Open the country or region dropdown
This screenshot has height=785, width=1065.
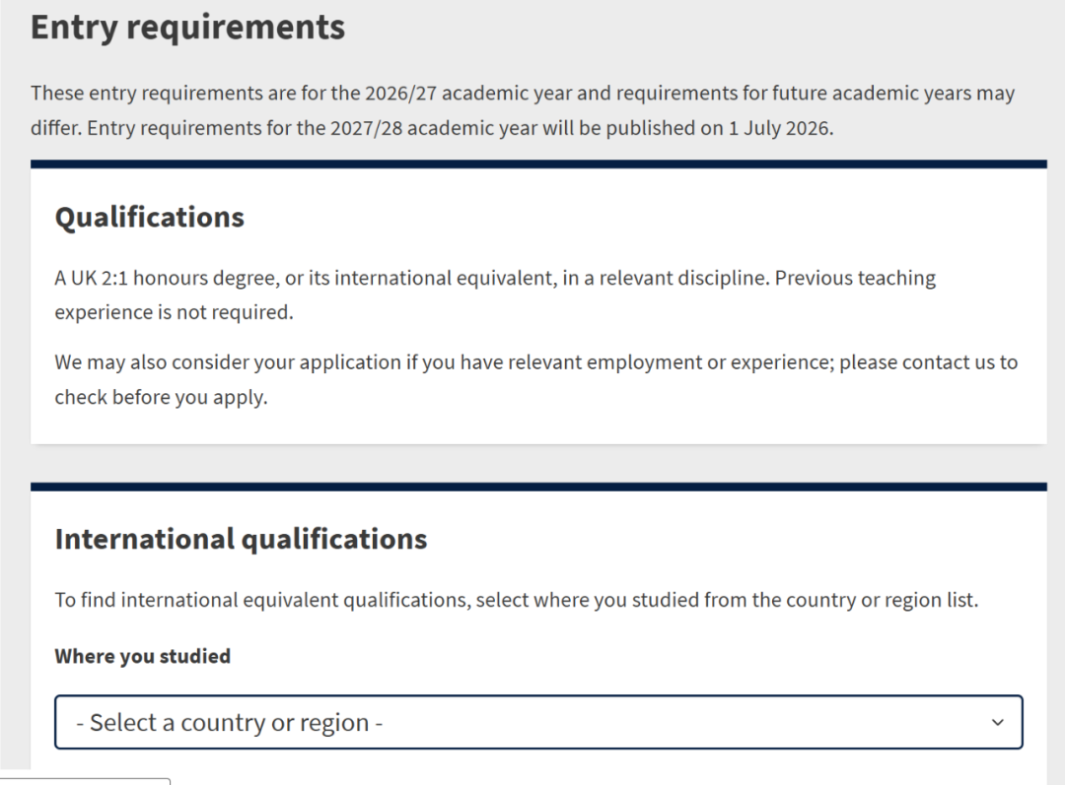pyautogui.click(x=537, y=722)
